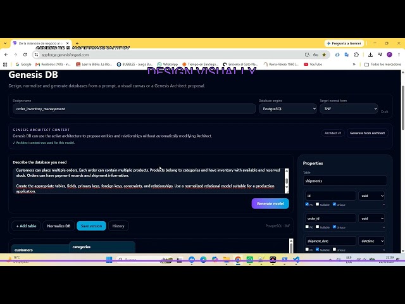
Task: Click the page vertical scrollbar thumb
Action: pyautogui.click(x=402, y=107)
